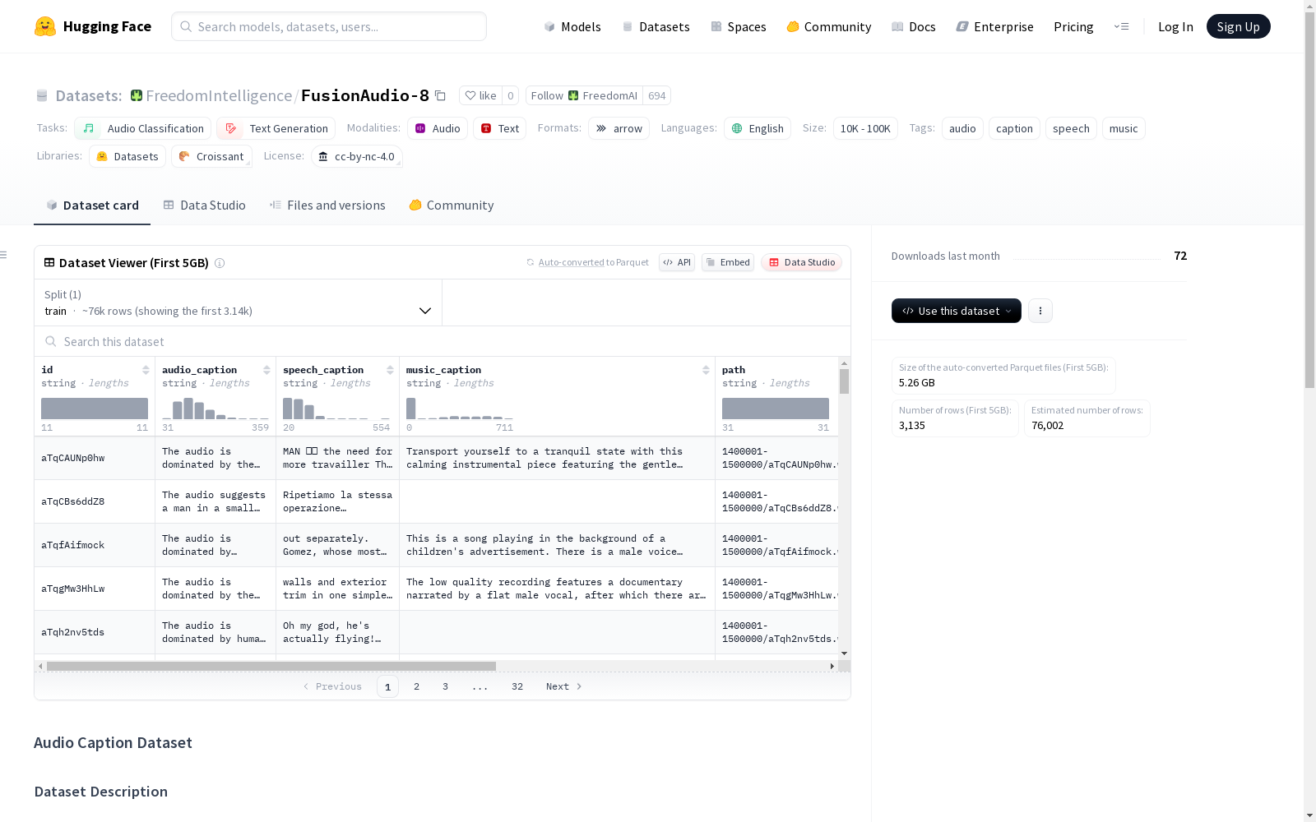The width and height of the screenshot is (1316, 822).
Task: Open Enterprise in top navigation
Action: (x=995, y=26)
